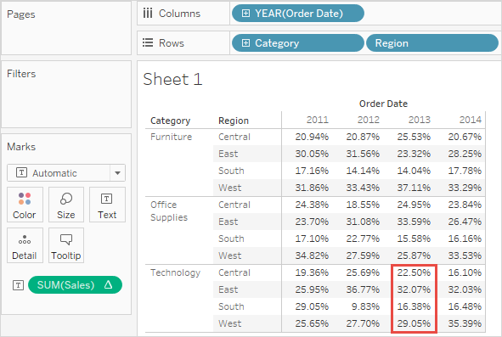Click the Furniture category row header
This screenshot has height=337, width=502.
172,137
